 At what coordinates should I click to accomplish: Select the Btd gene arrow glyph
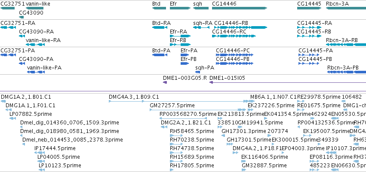point(159,8)
